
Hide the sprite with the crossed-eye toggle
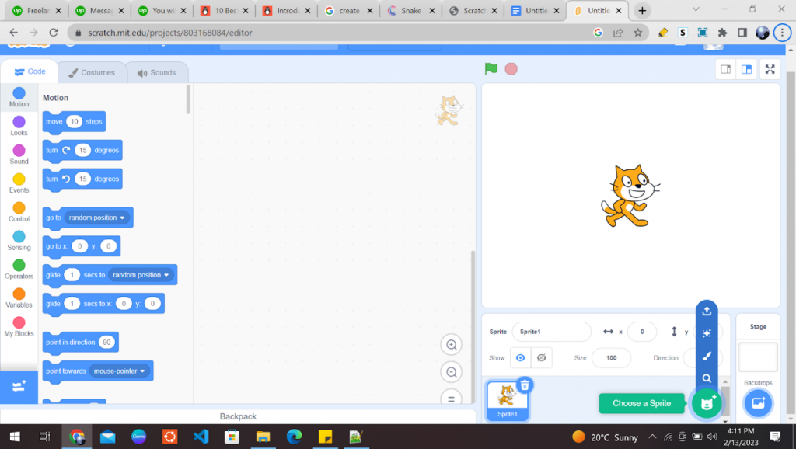coord(539,357)
